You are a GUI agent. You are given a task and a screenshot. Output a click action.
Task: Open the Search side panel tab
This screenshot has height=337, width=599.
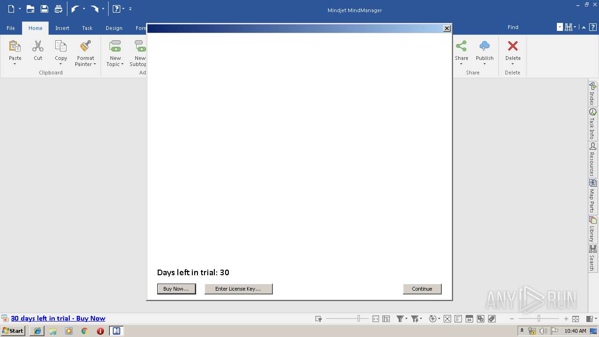pyautogui.click(x=592, y=258)
